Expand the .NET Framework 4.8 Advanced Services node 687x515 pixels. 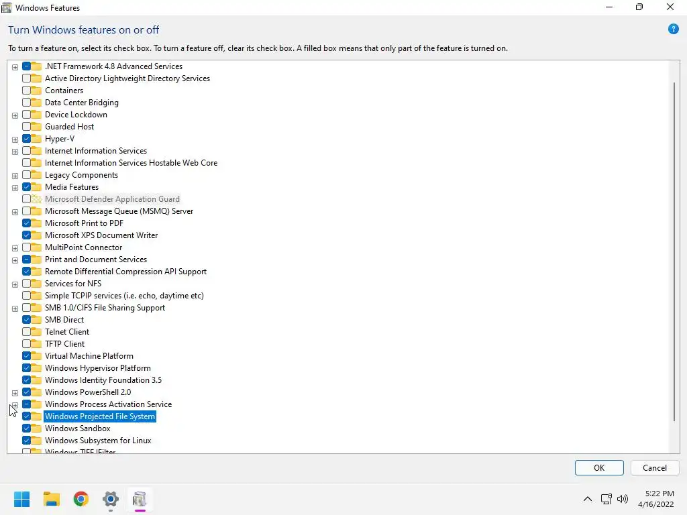[x=15, y=67]
